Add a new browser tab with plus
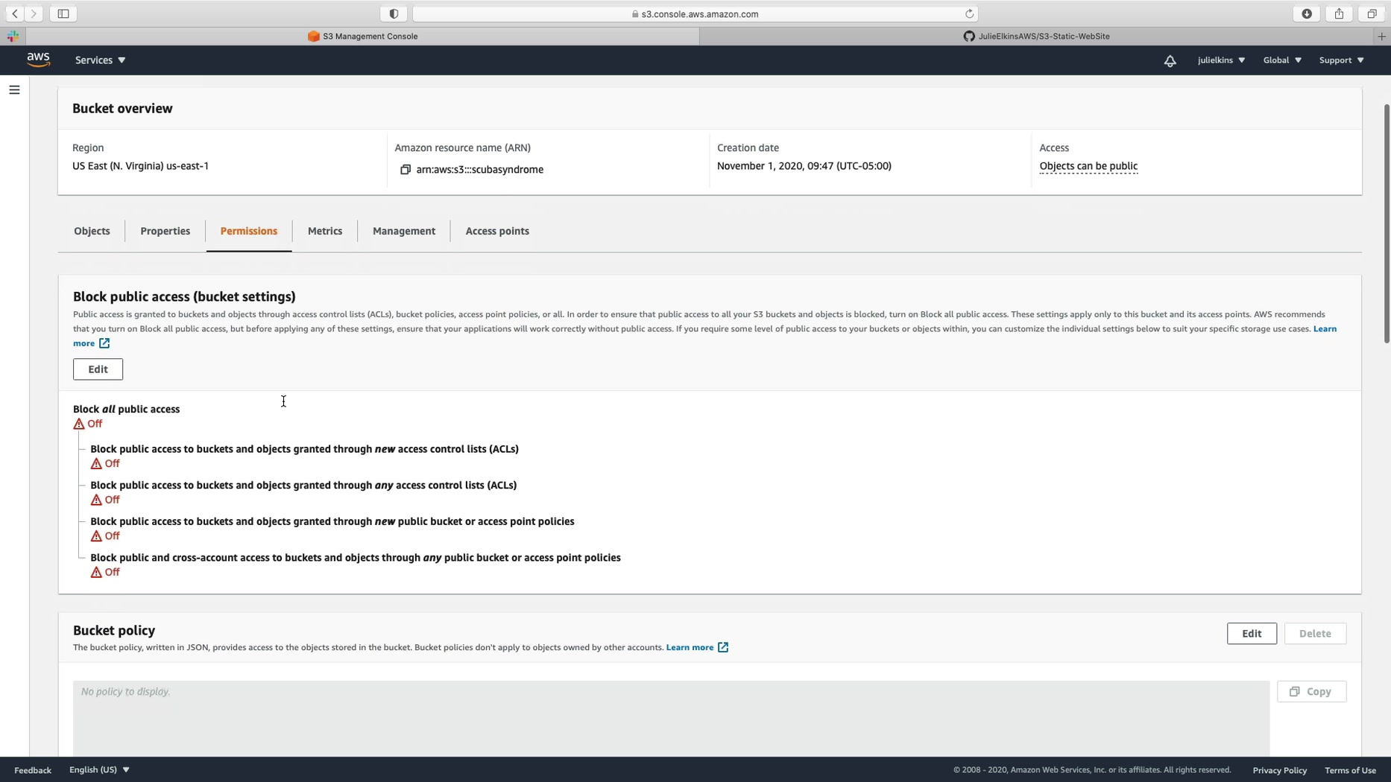This screenshot has width=1391, height=782. (1381, 36)
